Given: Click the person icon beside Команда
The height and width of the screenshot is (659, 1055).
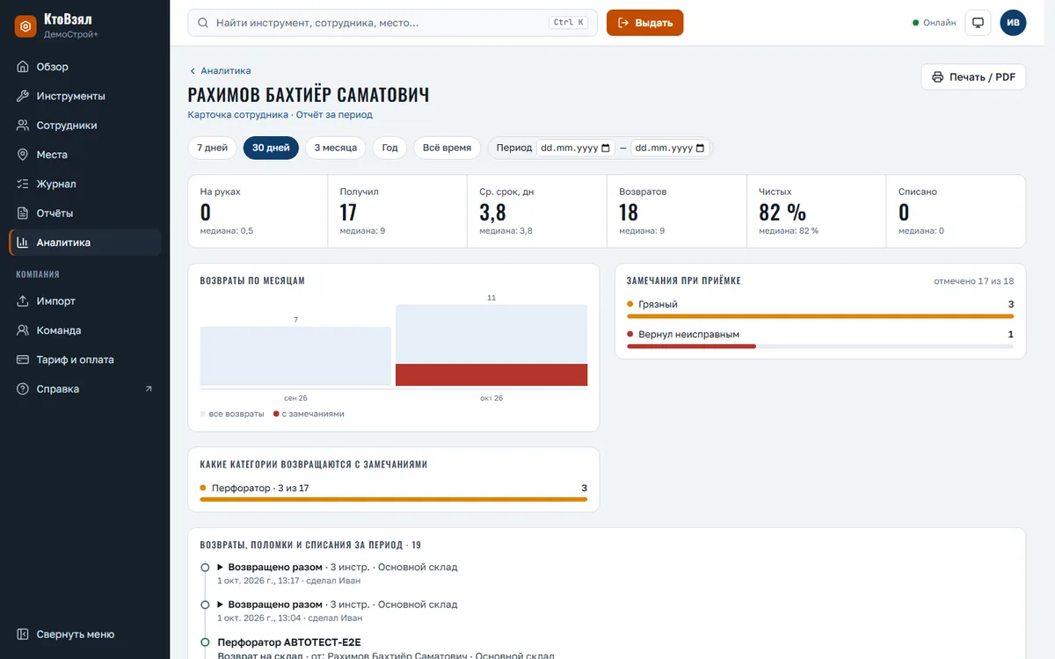Looking at the screenshot, I should tap(23, 330).
